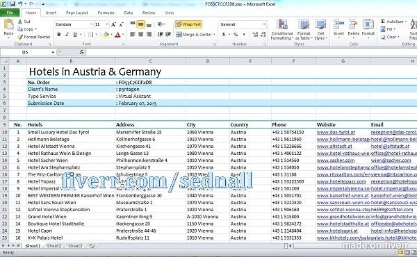Set top vertical alignment
417x257 pixels.
click(x=133, y=24)
